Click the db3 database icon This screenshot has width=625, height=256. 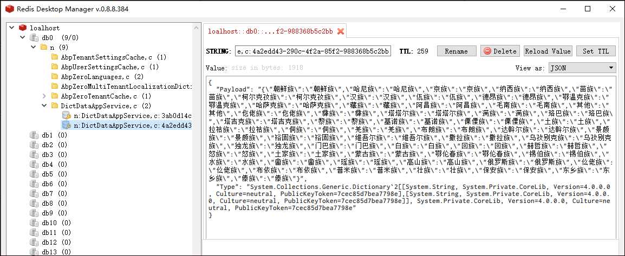(x=34, y=155)
